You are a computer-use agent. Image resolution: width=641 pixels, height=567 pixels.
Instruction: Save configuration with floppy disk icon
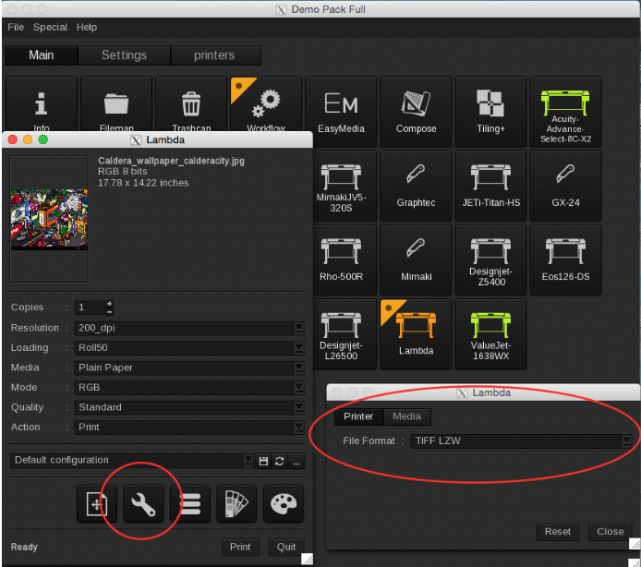263,461
